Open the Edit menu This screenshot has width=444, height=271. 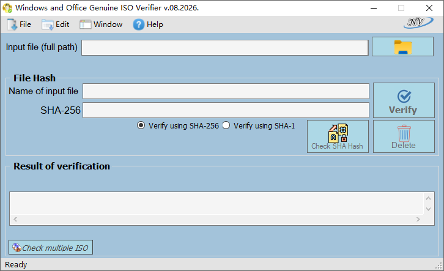(55, 24)
